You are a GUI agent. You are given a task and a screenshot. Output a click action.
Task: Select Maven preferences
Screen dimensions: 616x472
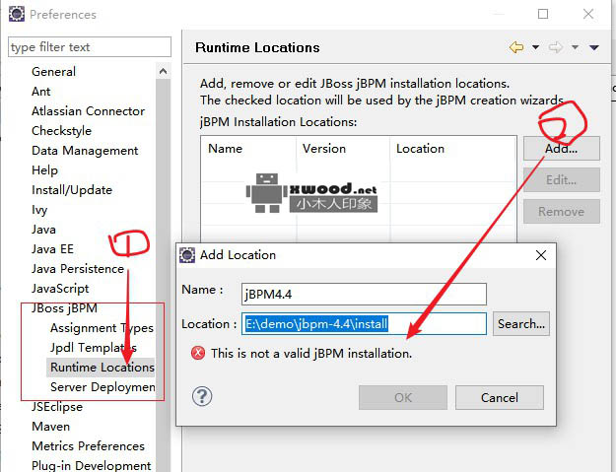click(50, 427)
